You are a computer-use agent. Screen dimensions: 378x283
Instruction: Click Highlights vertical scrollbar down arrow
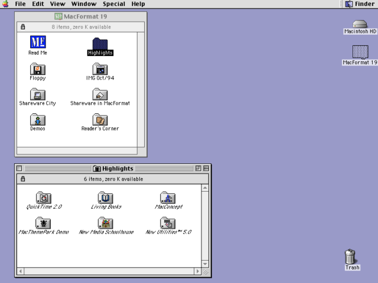pyautogui.click(x=205, y=264)
